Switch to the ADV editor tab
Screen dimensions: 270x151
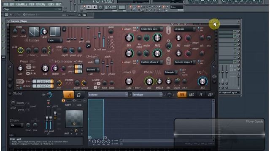(x=211, y=95)
